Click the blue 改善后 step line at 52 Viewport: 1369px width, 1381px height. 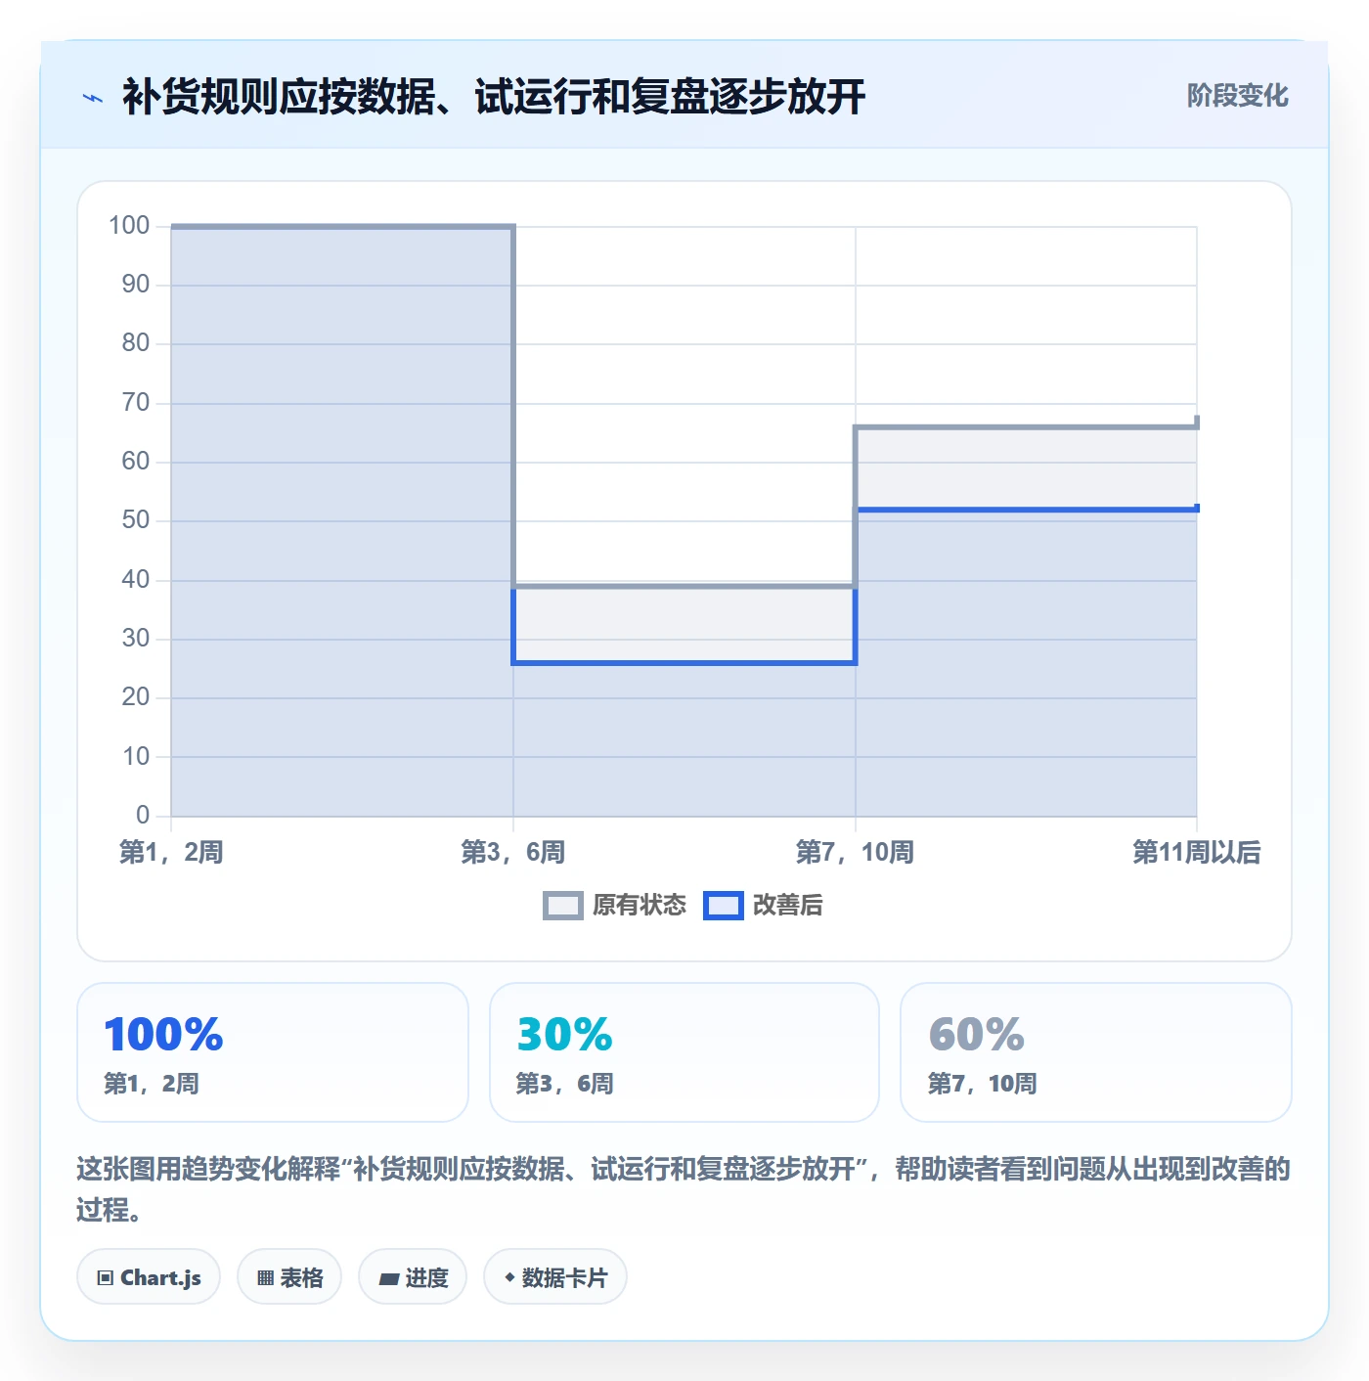(1026, 510)
